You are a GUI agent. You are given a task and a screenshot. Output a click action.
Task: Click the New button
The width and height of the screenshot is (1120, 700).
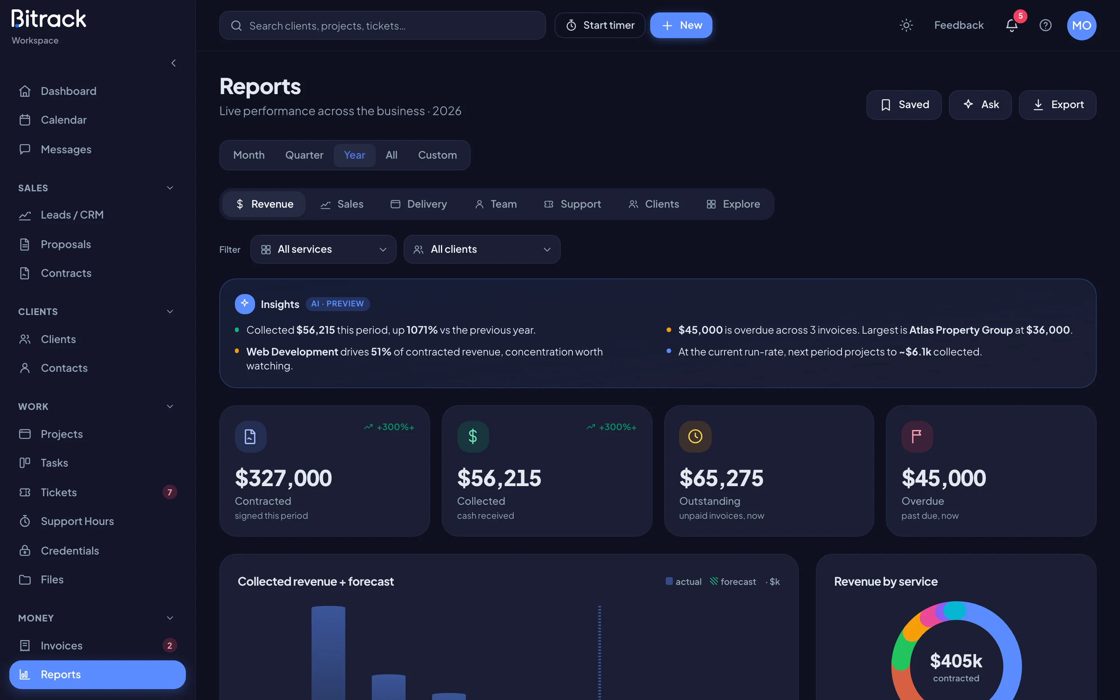681,25
